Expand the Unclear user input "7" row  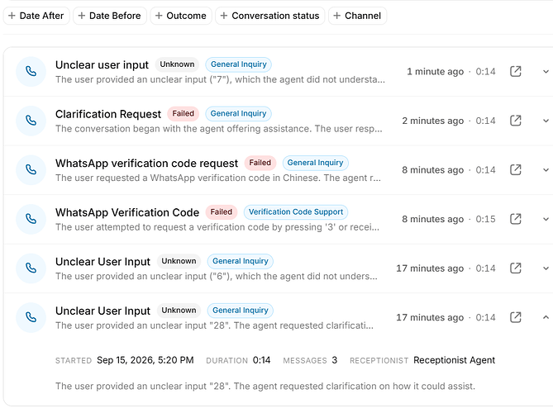(546, 72)
